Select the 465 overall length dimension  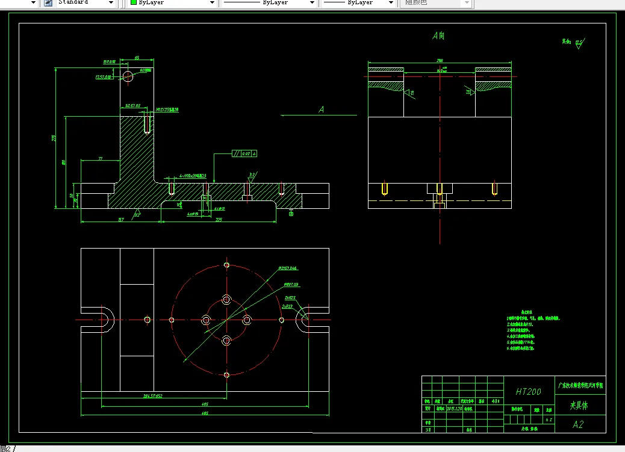click(205, 413)
